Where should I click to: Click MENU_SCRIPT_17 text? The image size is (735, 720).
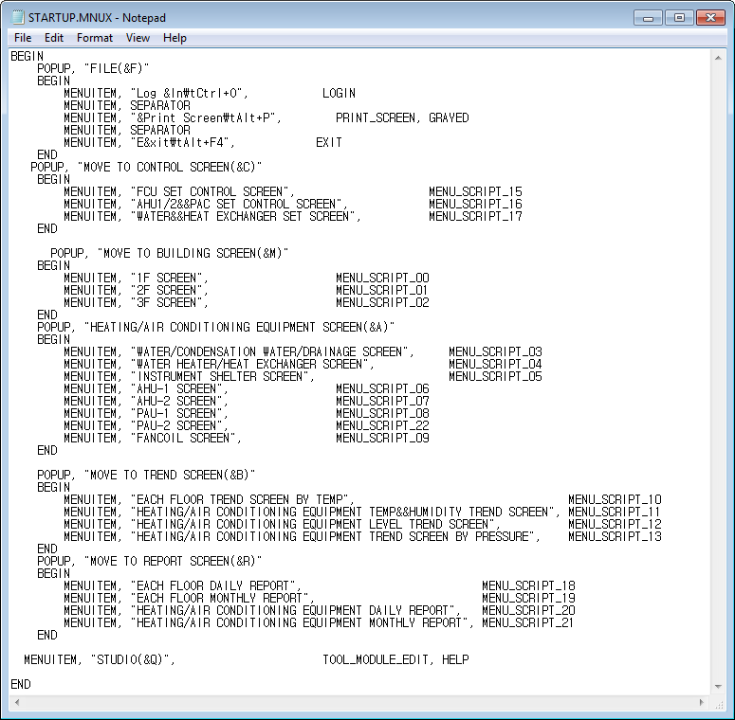tap(475, 216)
